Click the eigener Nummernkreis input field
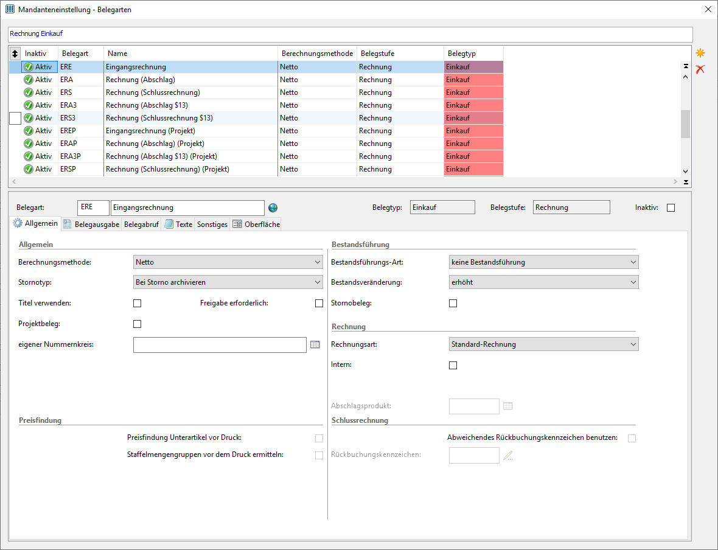 (x=220, y=345)
